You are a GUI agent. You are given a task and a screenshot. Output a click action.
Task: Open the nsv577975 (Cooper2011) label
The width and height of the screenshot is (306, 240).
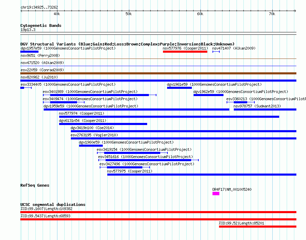pos(130,171)
